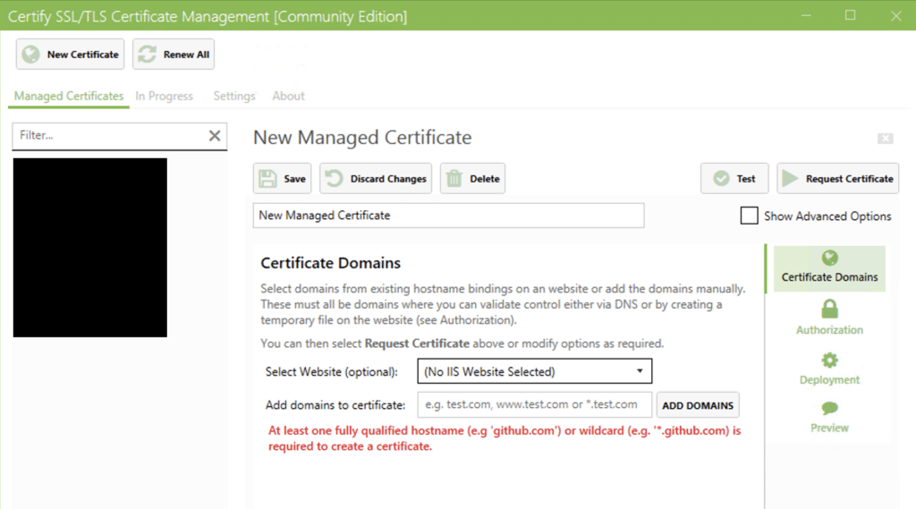Discard Changes to the certificate

coord(376,178)
